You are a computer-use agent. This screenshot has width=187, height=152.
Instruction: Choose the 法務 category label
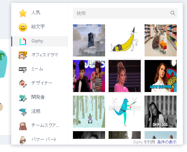tap(36, 111)
